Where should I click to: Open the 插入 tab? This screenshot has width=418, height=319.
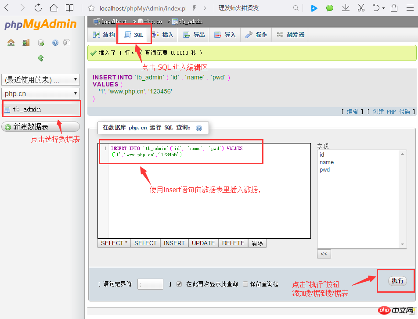pyautogui.click(x=163, y=34)
